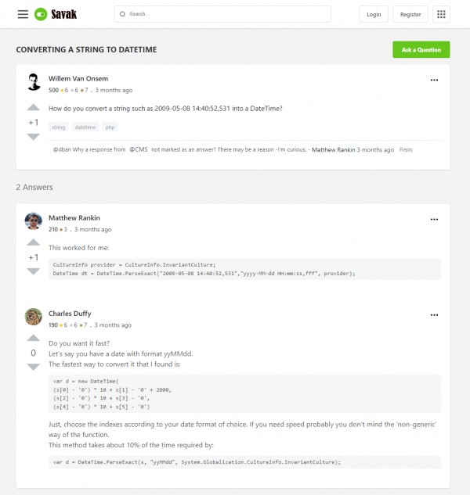Select the "php" tag

pyautogui.click(x=110, y=127)
